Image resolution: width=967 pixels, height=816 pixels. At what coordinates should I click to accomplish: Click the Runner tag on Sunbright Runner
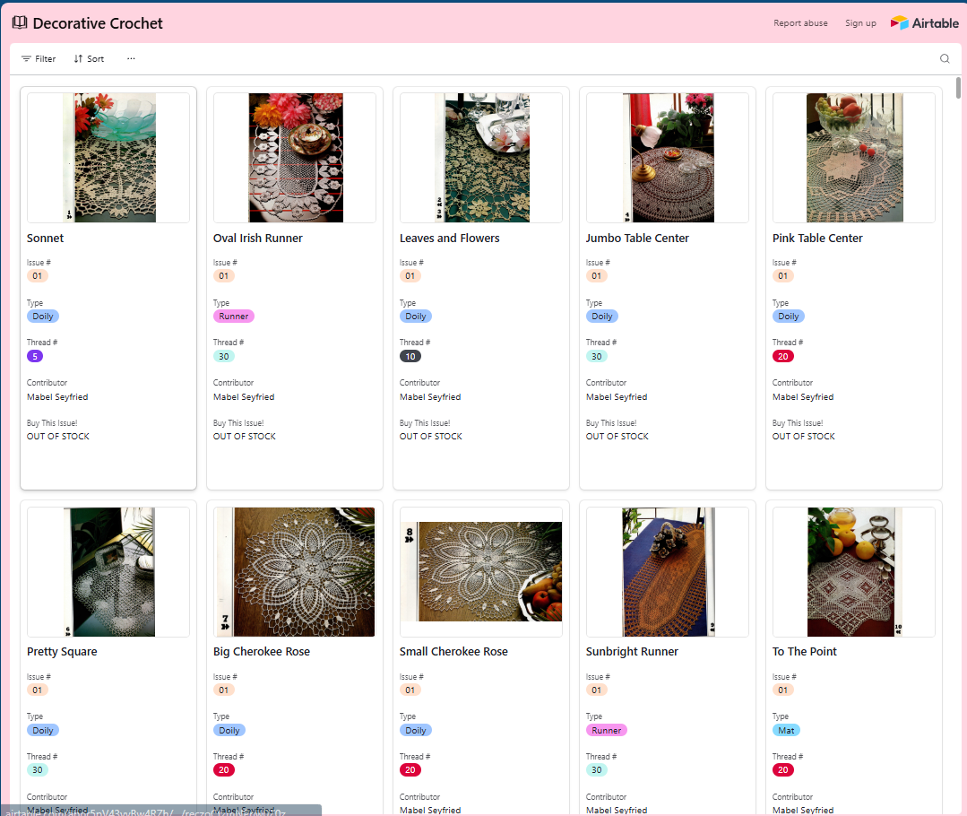coord(606,730)
